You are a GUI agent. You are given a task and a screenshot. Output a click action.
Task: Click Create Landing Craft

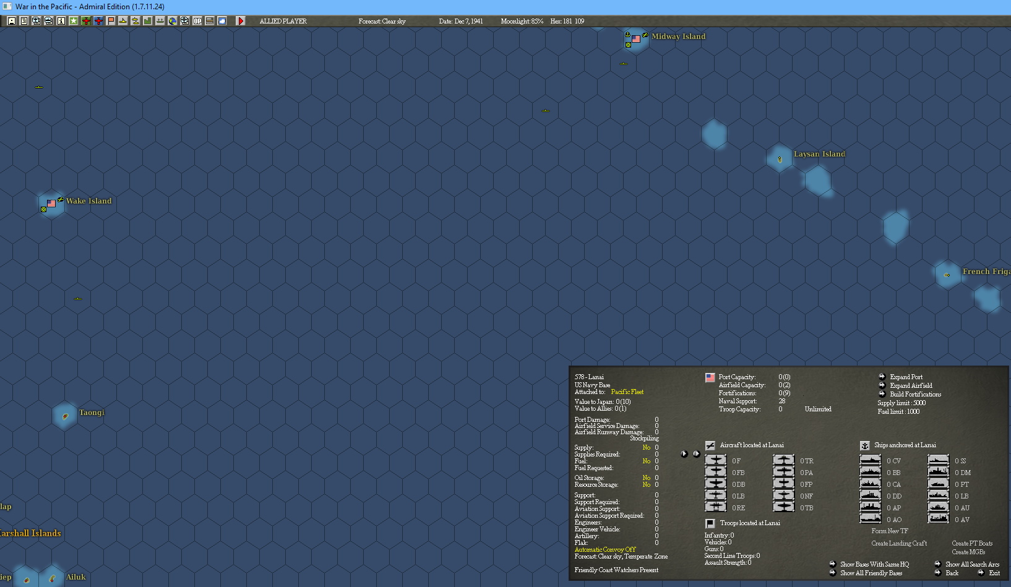pos(899,543)
